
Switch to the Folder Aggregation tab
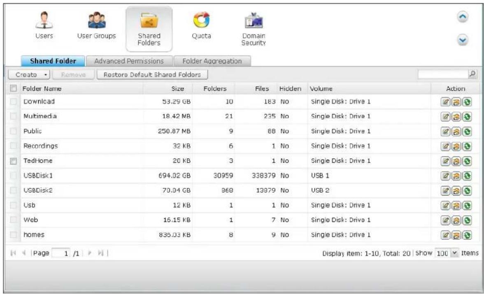click(x=212, y=61)
